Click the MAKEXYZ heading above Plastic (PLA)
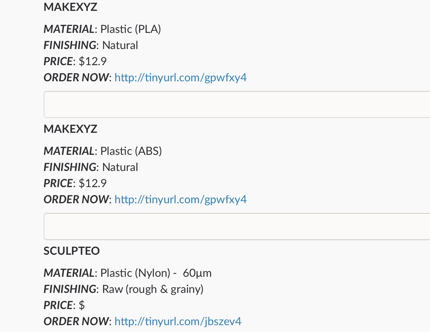This screenshot has width=430, height=332. pyautogui.click(x=70, y=7)
